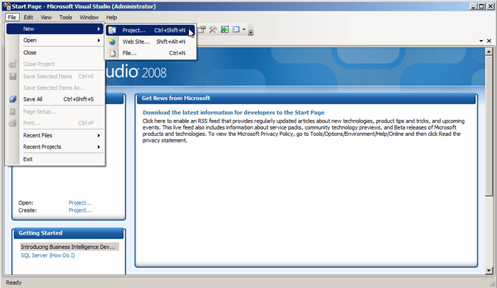Expand the Recent Projects submenu
The height and width of the screenshot is (288, 497).
click(x=55, y=147)
